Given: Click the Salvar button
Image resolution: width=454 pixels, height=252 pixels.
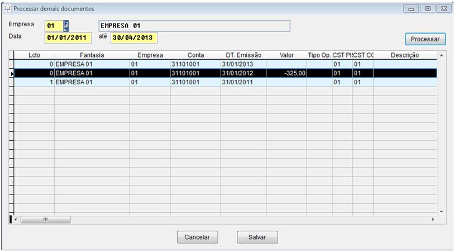Looking at the screenshot, I should click(x=257, y=237).
